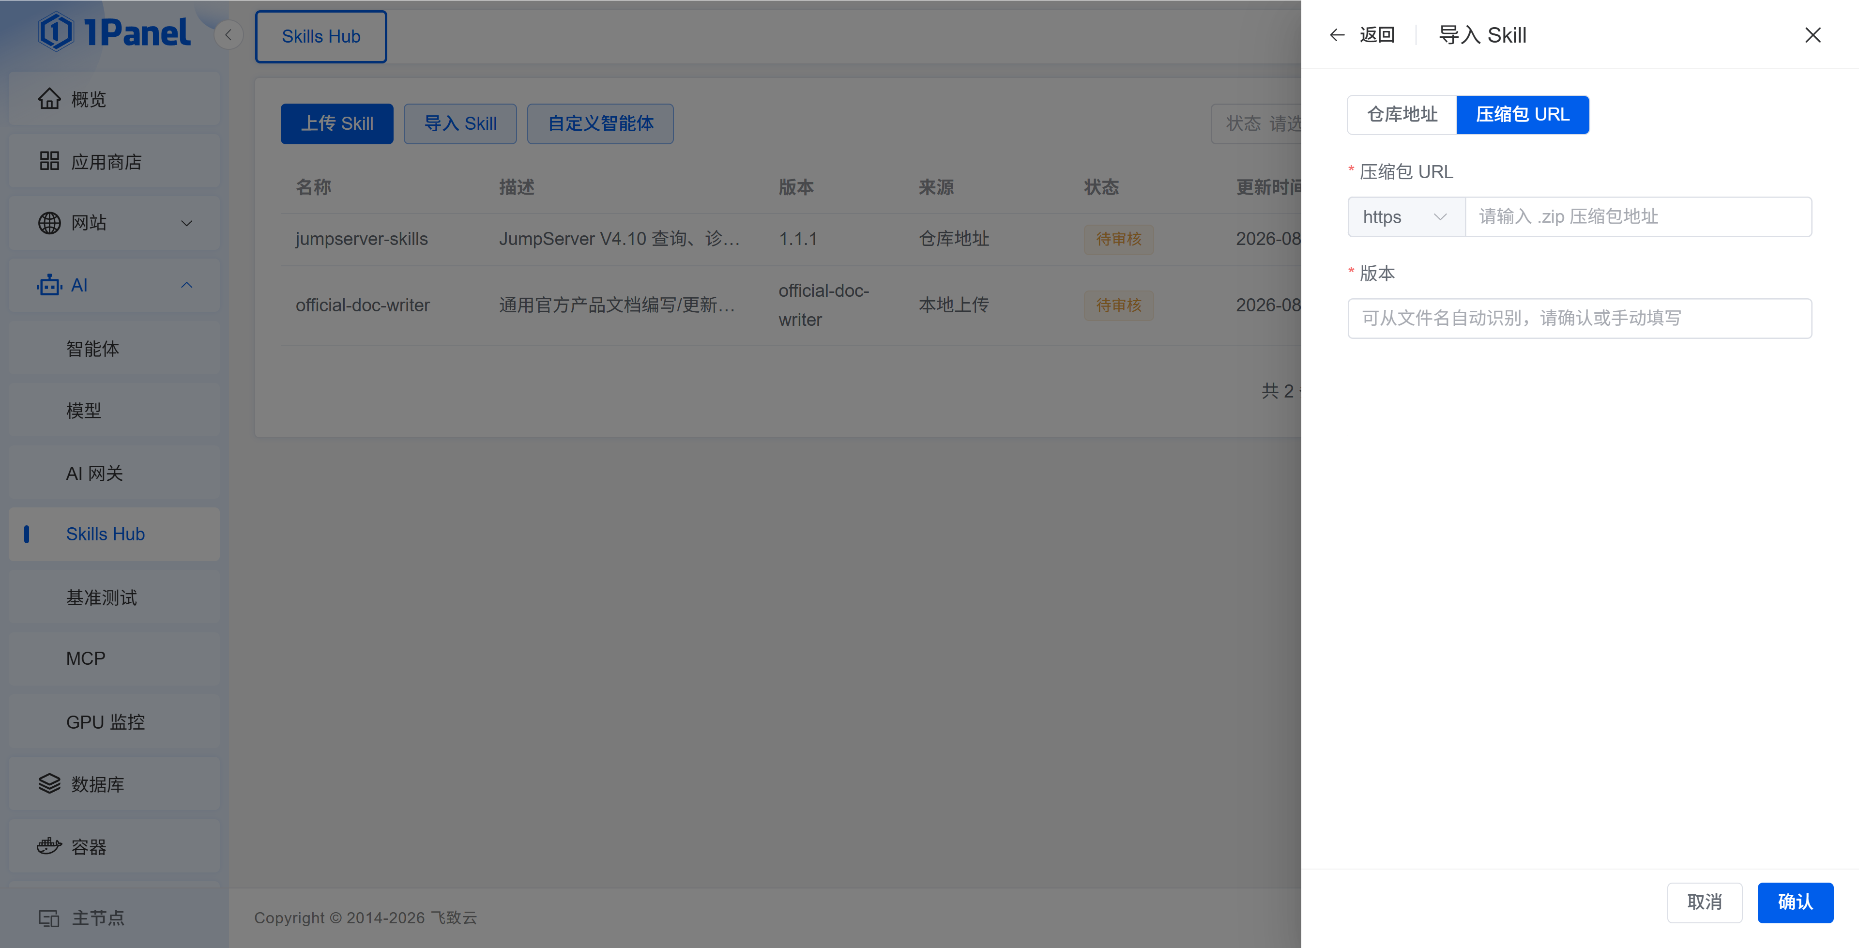Open the 主节点 menu item
This screenshot has width=1859, height=948.
click(x=114, y=917)
